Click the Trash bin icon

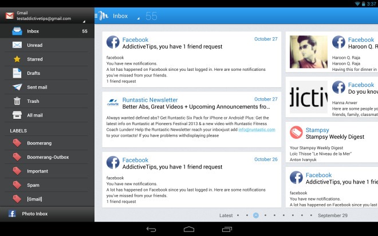pyautogui.click(x=17, y=101)
